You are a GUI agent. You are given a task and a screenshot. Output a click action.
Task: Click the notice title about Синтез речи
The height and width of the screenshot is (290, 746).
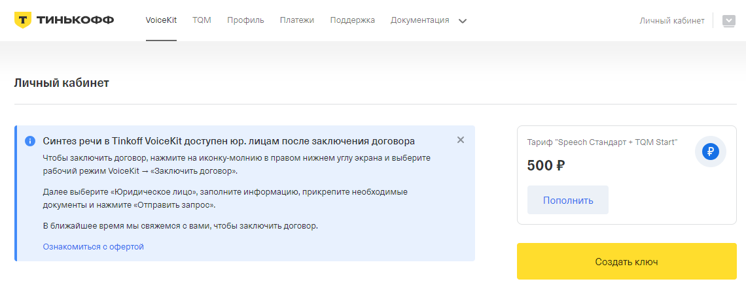(x=229, y=141)
